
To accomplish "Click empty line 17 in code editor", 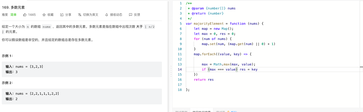I will pyautogui.click(x=272, y=85).
